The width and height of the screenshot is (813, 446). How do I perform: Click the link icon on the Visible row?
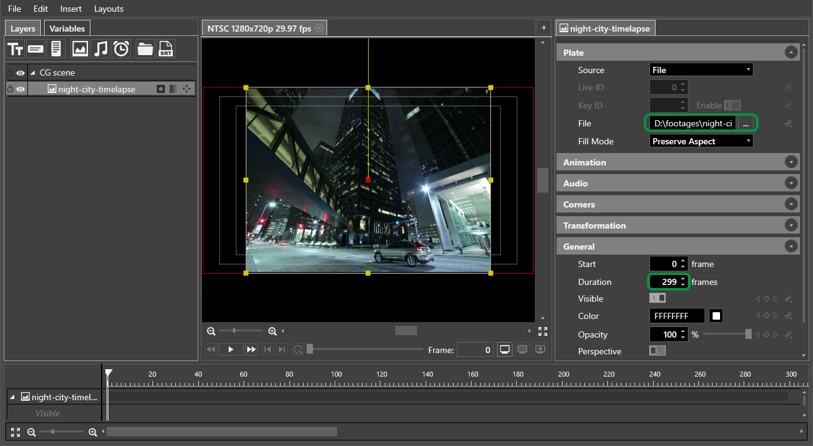coord(788,299)
